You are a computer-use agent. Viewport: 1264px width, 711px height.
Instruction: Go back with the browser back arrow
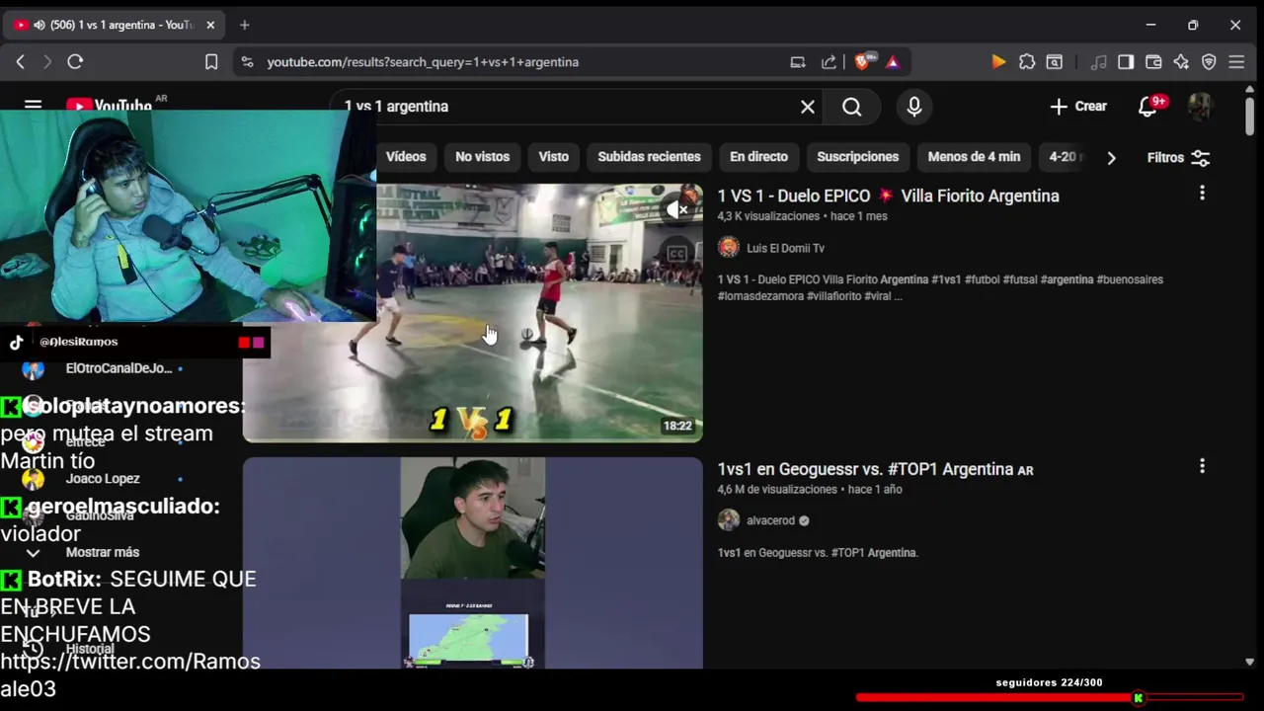click(20, 61)
